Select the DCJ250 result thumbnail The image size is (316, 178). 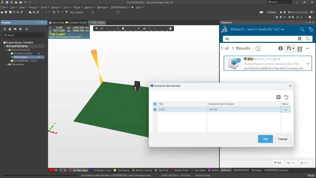[234, 63]
